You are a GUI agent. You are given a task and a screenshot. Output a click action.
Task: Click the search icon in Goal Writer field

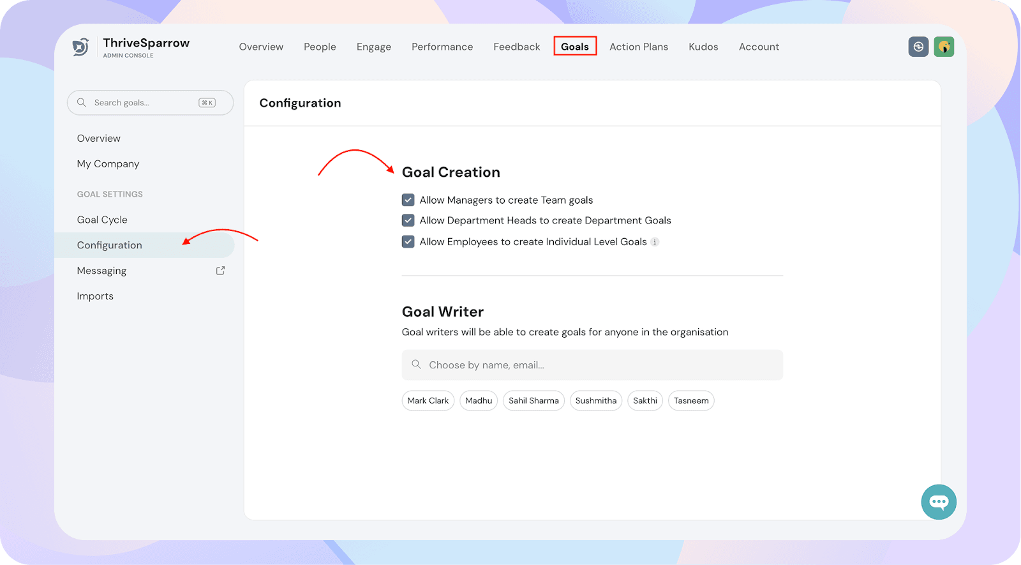pos(416,365)
